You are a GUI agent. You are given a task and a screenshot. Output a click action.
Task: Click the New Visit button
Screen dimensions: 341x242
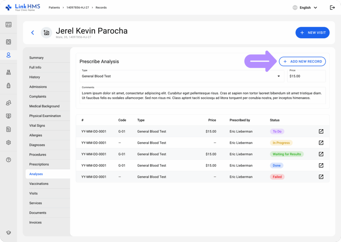tap(312, 33)
